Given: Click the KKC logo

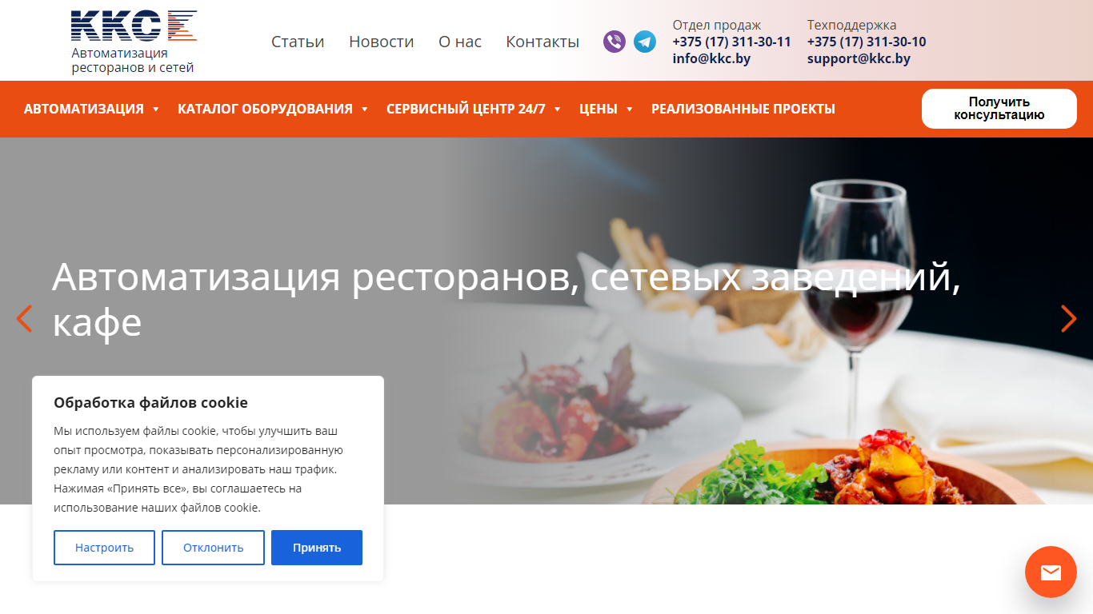Looking at the screenshot, I should [134, 42].
